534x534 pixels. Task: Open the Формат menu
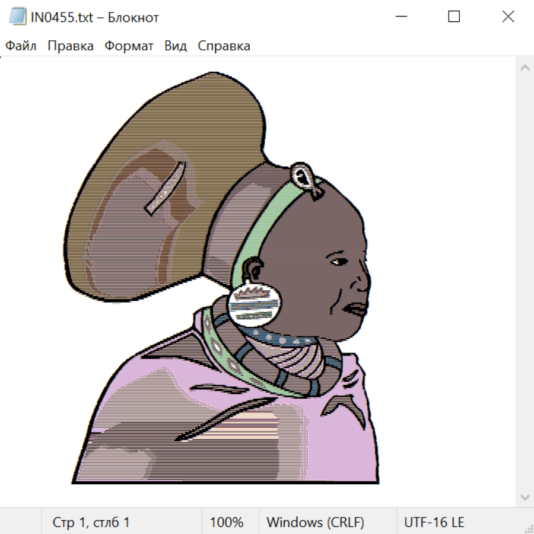(129, 46)
